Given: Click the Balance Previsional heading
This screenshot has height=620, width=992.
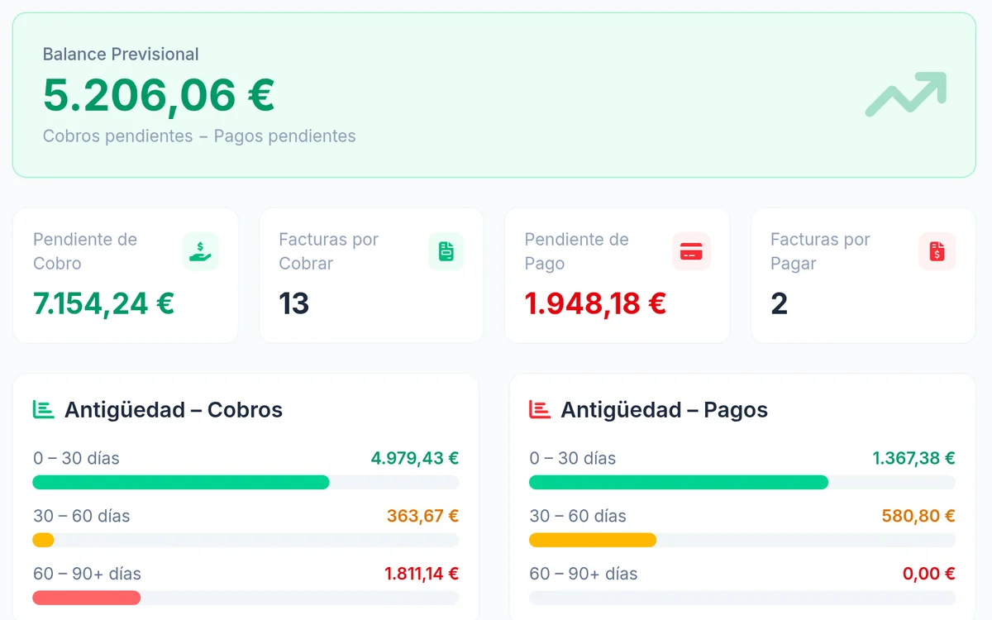Looking at the screenshot, I should pos(121,55).
